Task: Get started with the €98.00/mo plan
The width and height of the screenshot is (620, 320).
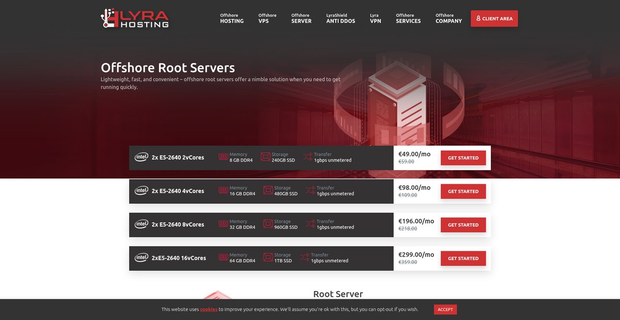Action: 463,191
